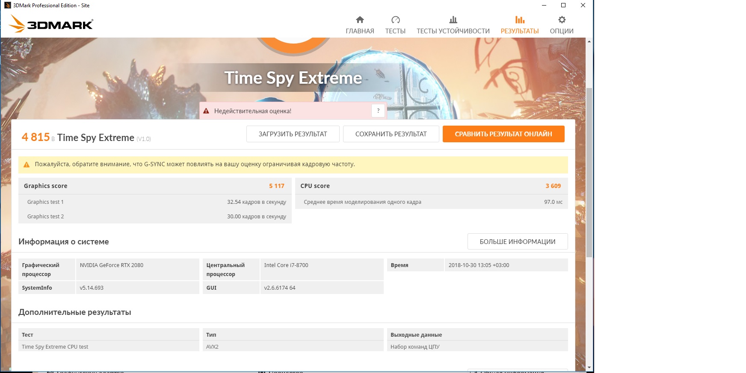
Task: Click the overall score 4 815
Action: [x=36, y=137]
